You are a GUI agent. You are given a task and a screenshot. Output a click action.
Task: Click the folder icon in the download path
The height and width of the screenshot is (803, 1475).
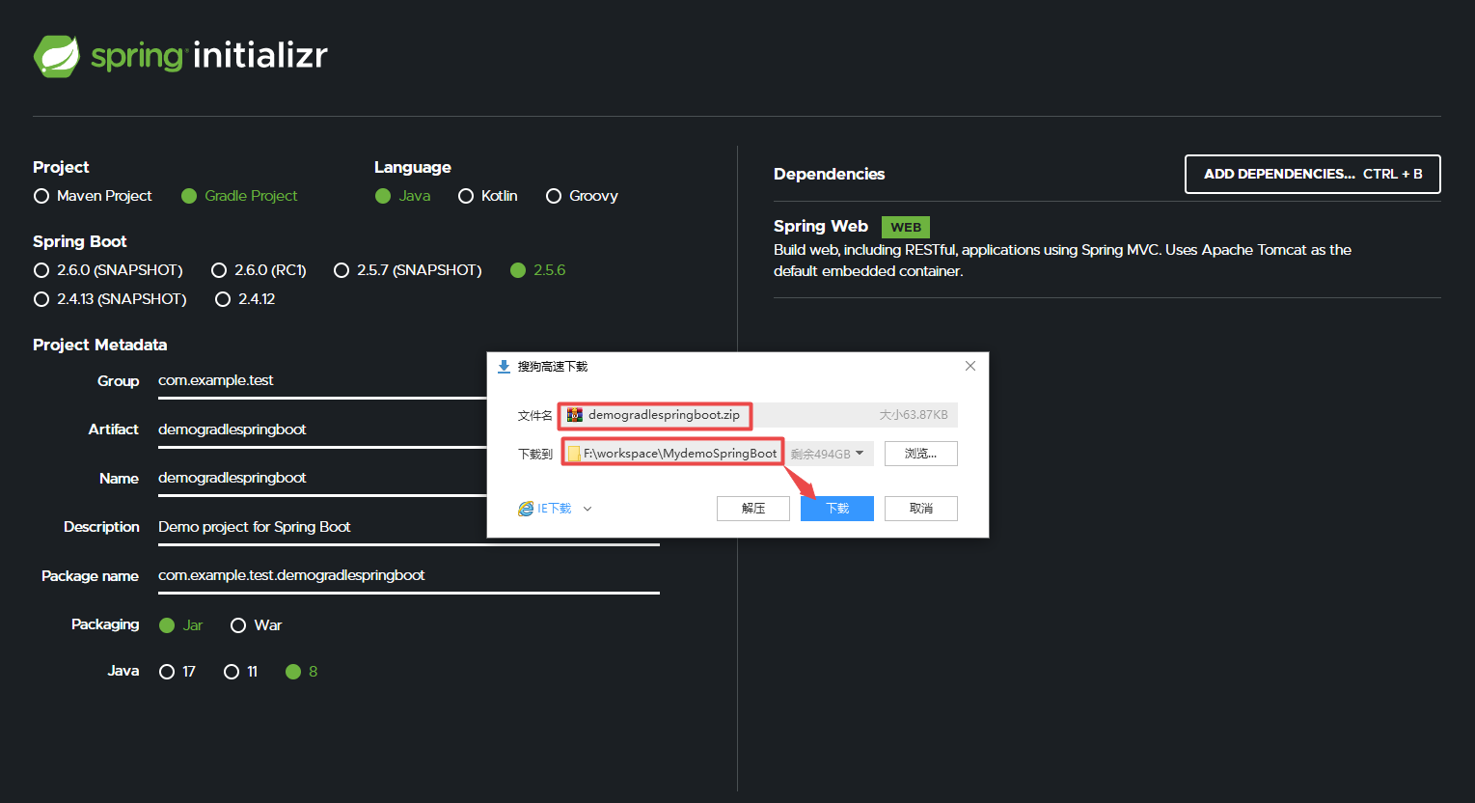tap(574, 453)
